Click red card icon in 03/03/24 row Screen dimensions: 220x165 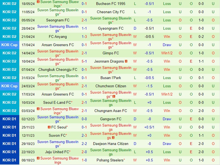[x=38, y=109]
